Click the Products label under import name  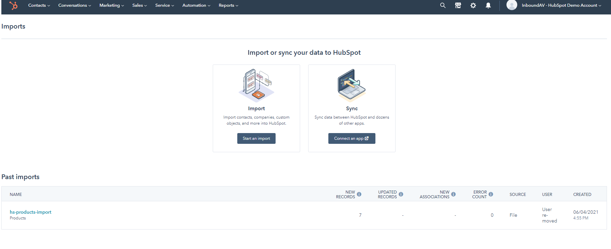pos(18,218)
